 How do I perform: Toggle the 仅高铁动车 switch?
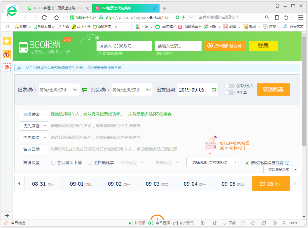coord(230,86)
